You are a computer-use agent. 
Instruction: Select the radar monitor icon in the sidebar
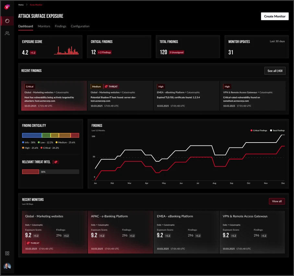click(x=7, y=20)
